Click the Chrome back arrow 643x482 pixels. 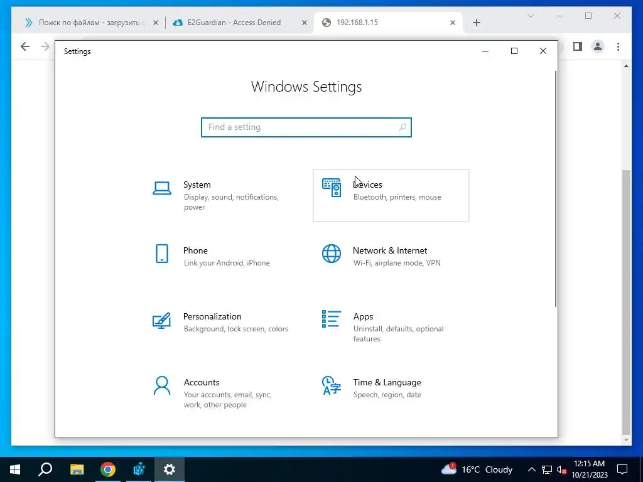[x=25, y=46]
